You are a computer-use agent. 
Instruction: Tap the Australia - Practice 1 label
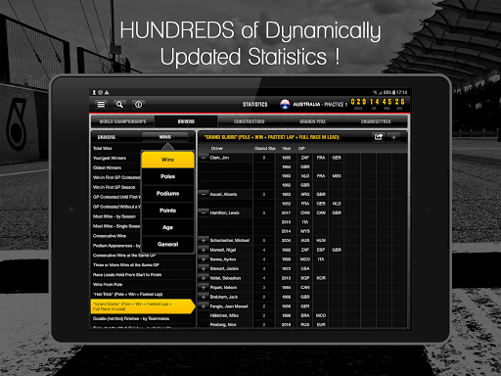(x=320, y=105)
